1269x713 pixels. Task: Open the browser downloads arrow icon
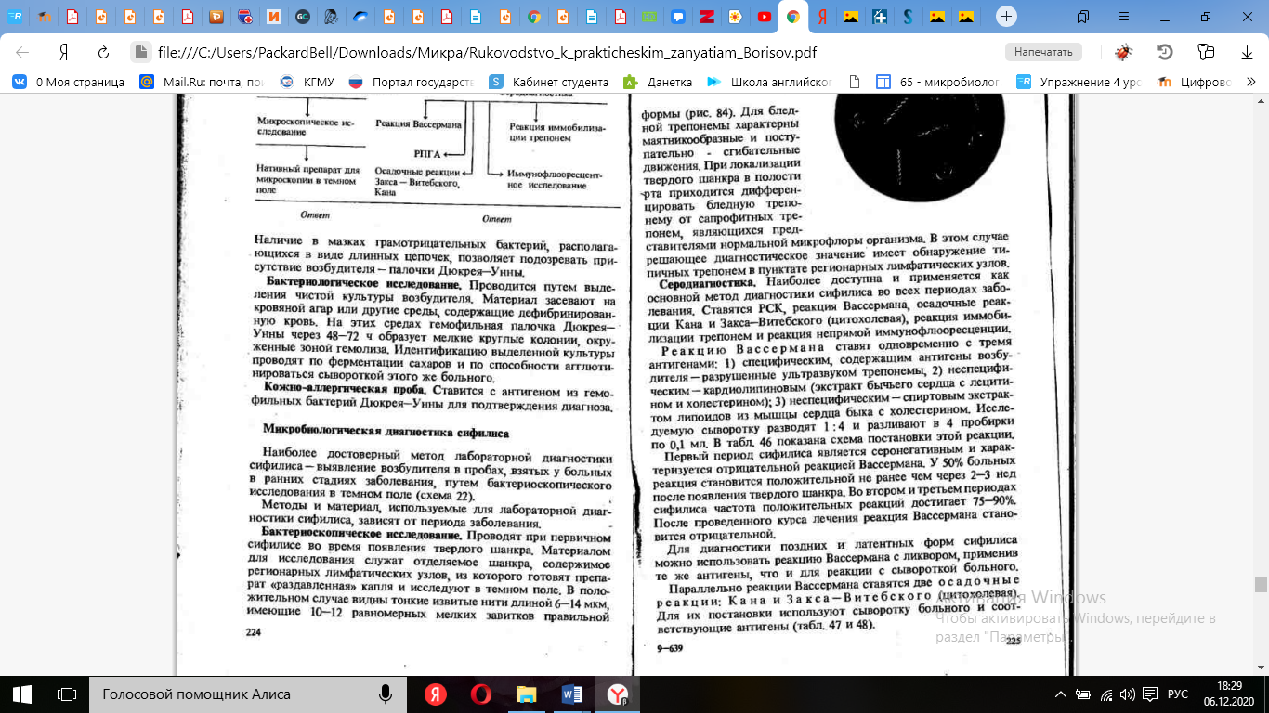1247,52
